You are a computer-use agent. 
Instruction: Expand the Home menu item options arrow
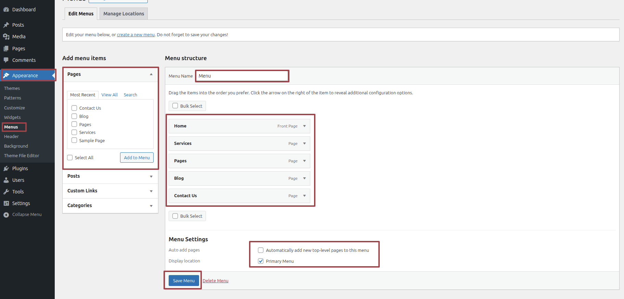point(304,126)
